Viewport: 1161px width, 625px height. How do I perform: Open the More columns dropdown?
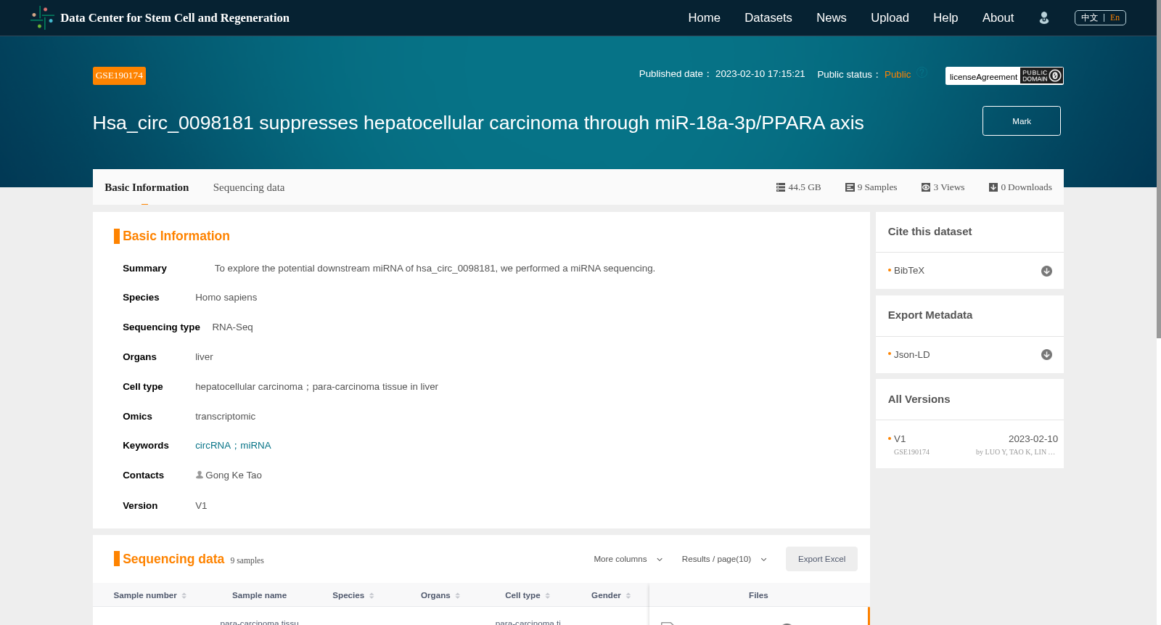[x=628, y=559]
